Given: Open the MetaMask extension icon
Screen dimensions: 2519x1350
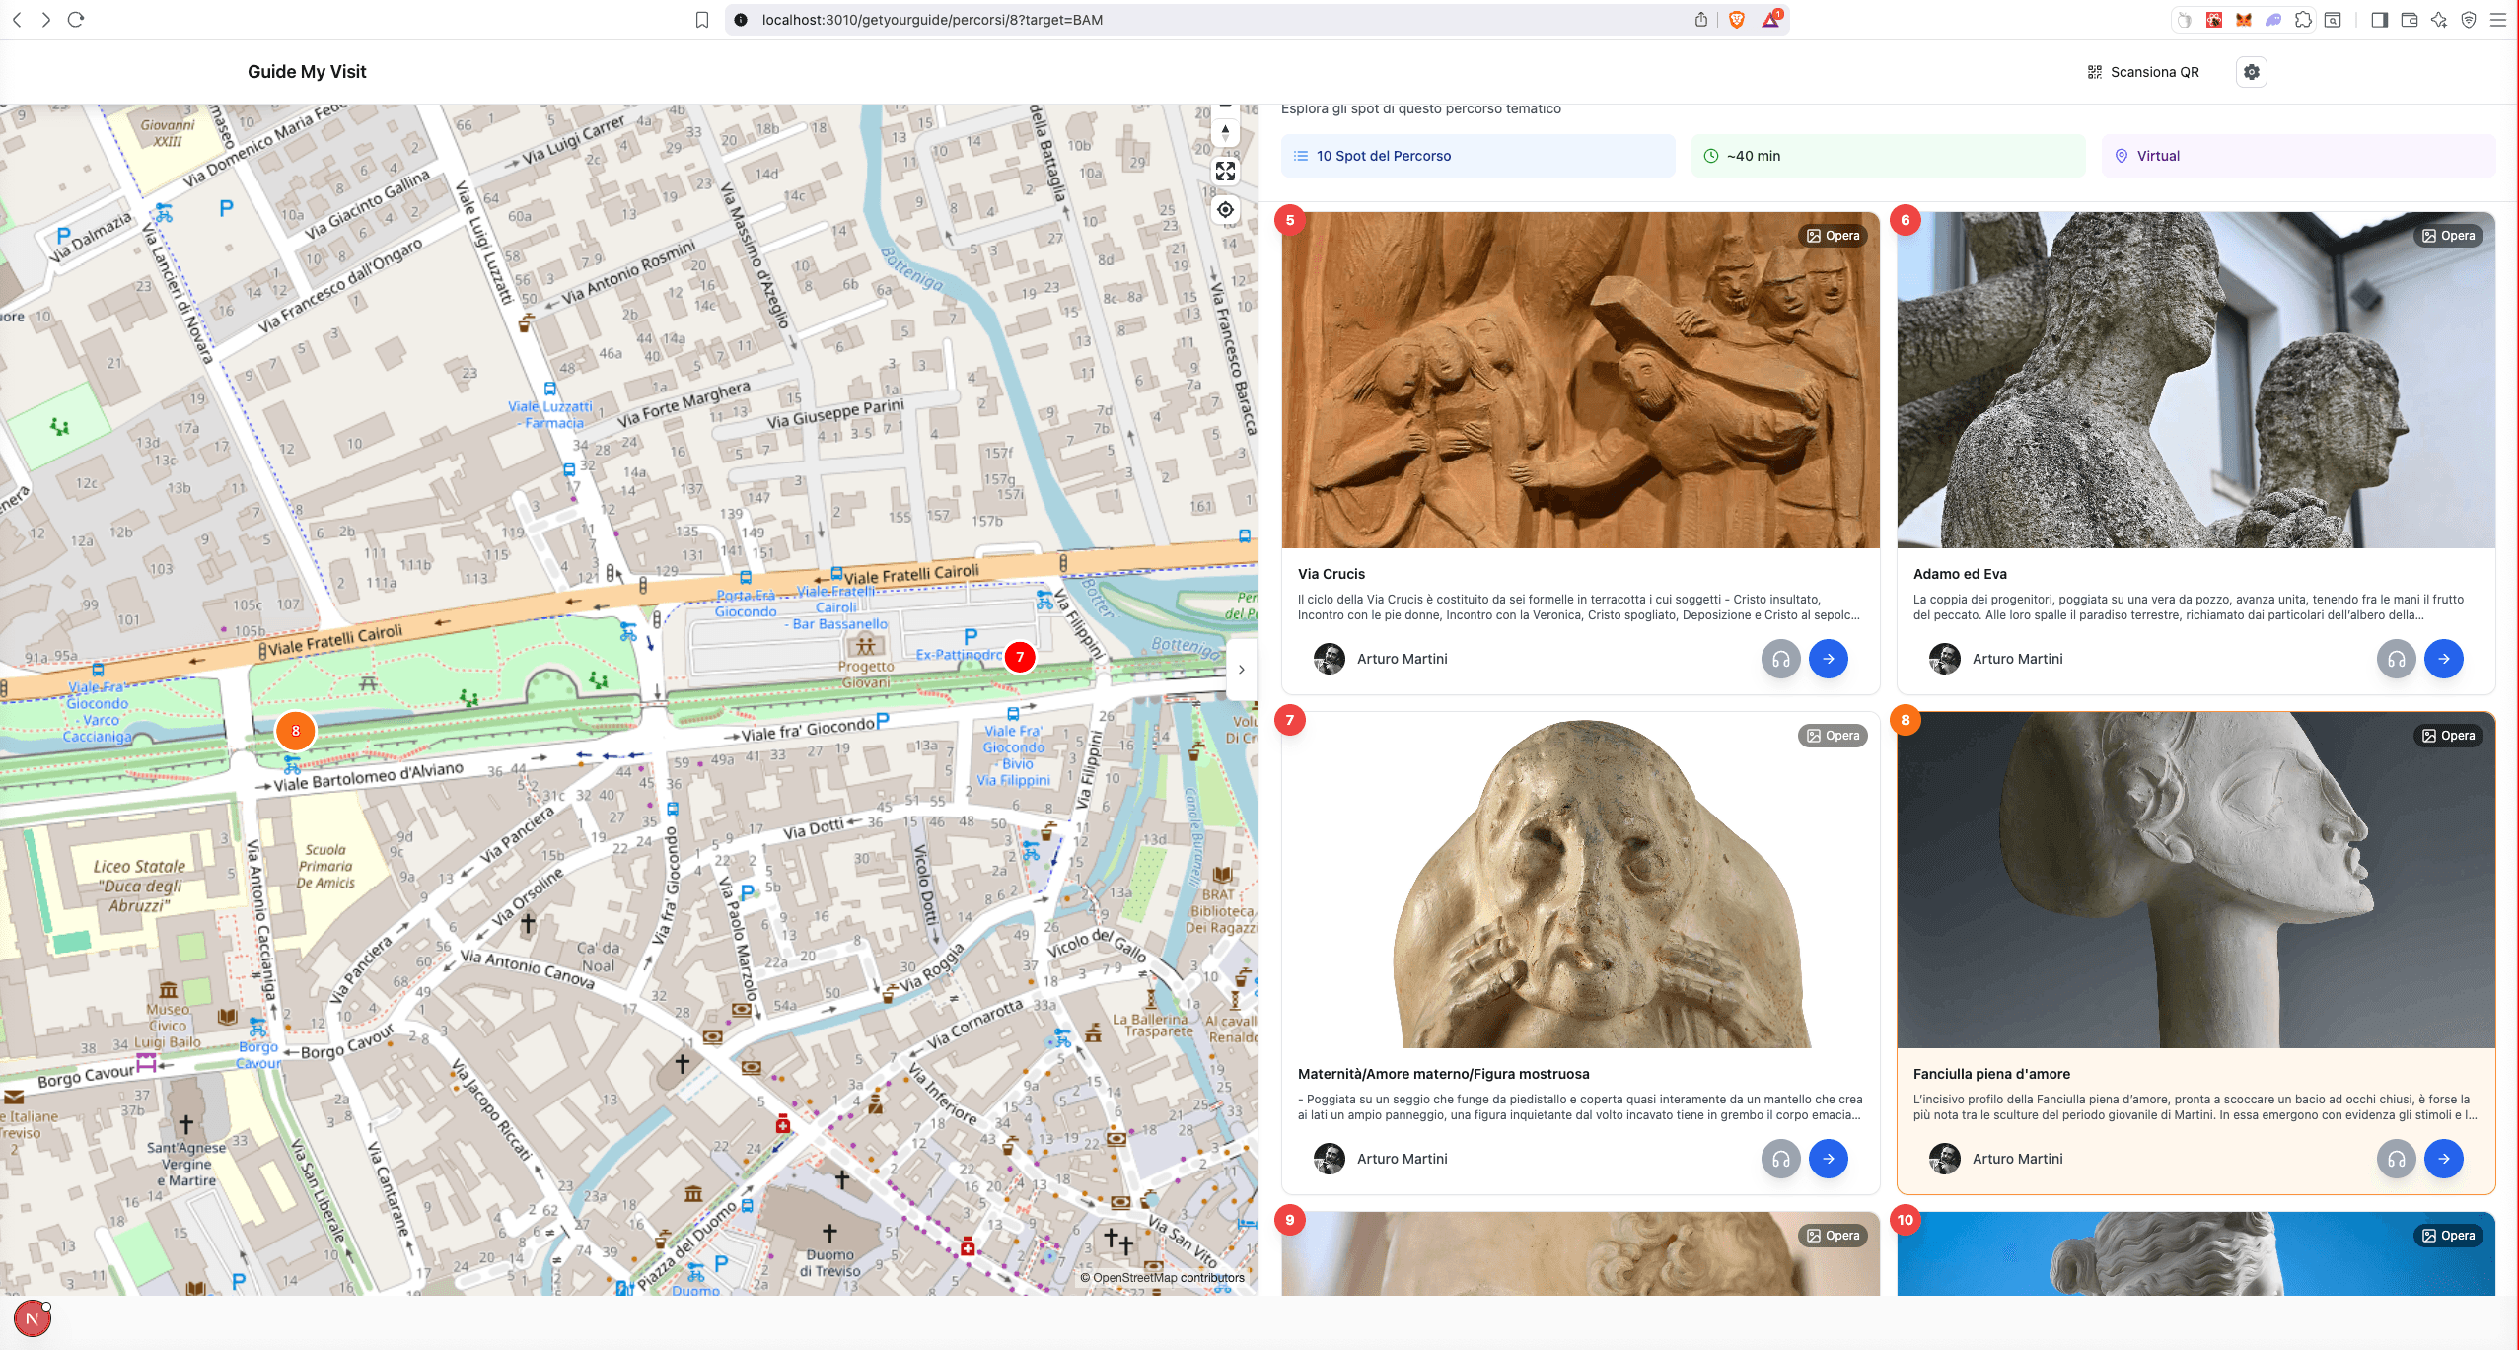Looking at the screenshot, I should [x=2243, y=19].
